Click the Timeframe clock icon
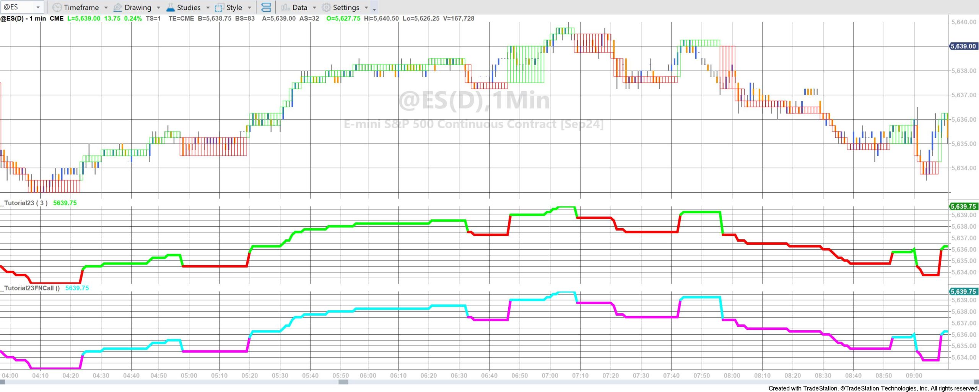The image size is (979, 392). point(57,7)
